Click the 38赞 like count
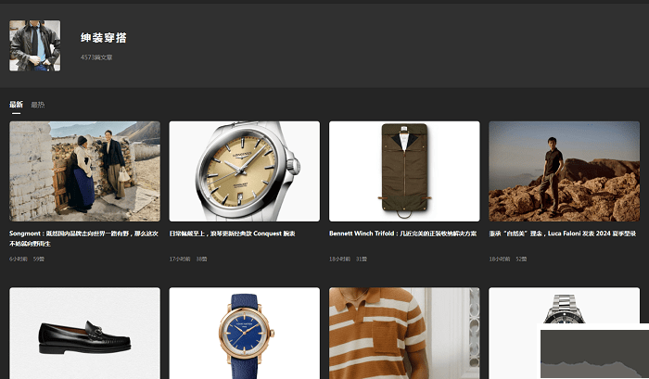Viewport: 649px width, 379px height. click(x=201, y=259)
